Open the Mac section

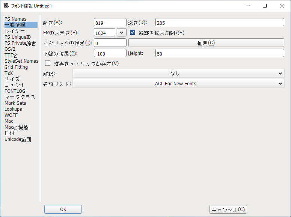[9, 121]
